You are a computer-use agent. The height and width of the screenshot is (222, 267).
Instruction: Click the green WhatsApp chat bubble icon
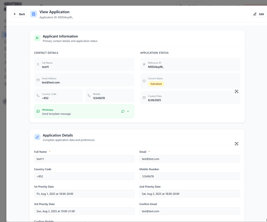[x=123, y=111]
